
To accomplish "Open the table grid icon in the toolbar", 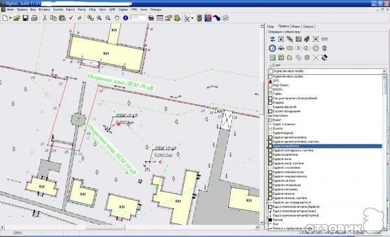I will click(160, 18).
